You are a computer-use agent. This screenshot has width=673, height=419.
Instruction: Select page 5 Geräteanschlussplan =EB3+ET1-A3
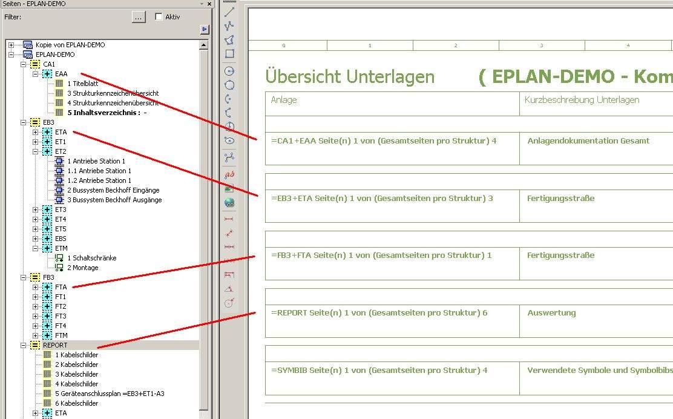(110, 394)
